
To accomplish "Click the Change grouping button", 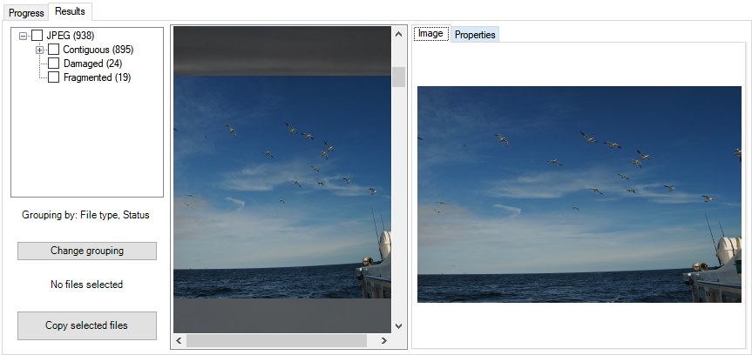I will tap(87, 251).
